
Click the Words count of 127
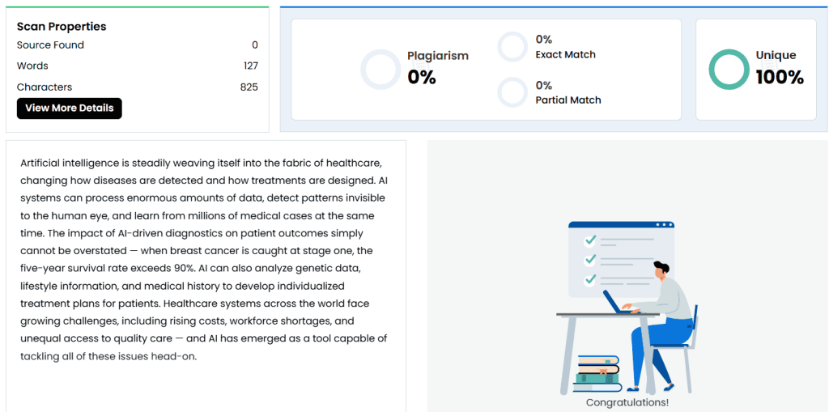tap(250, 66)
